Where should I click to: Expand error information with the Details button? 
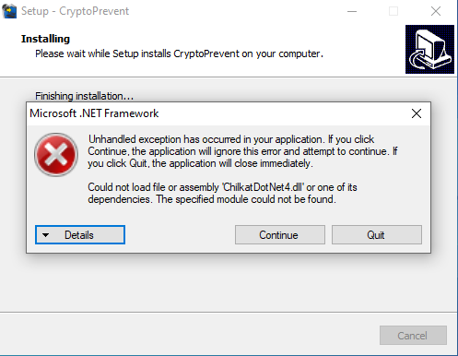tap(80, 235)
